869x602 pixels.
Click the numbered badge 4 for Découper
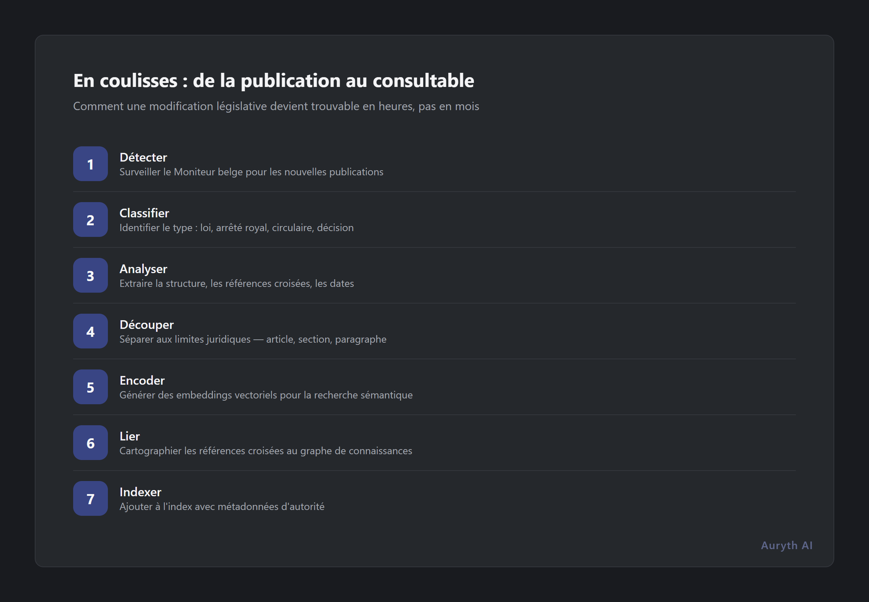coord(90,331)
